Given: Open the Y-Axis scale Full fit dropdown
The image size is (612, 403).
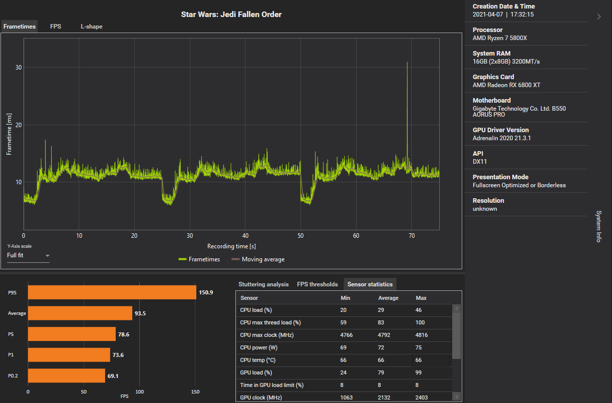Looking at the screenshot, I should click(x=28, y=255).
